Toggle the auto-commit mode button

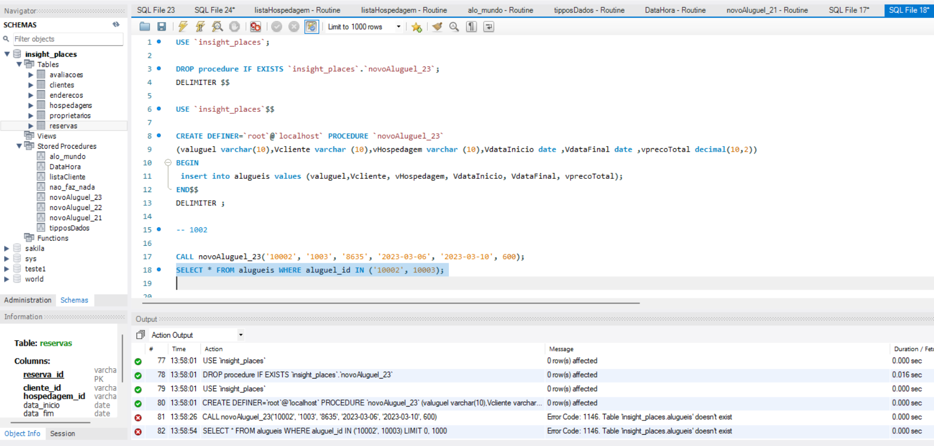[x=311, y=27]
